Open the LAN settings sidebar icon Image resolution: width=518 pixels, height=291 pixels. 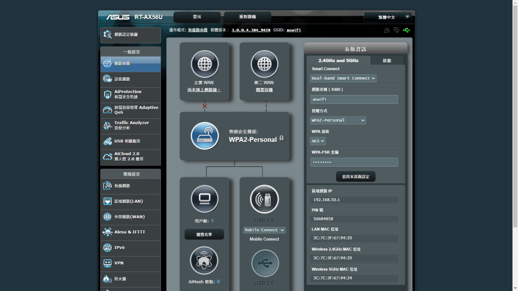point(107,201)
